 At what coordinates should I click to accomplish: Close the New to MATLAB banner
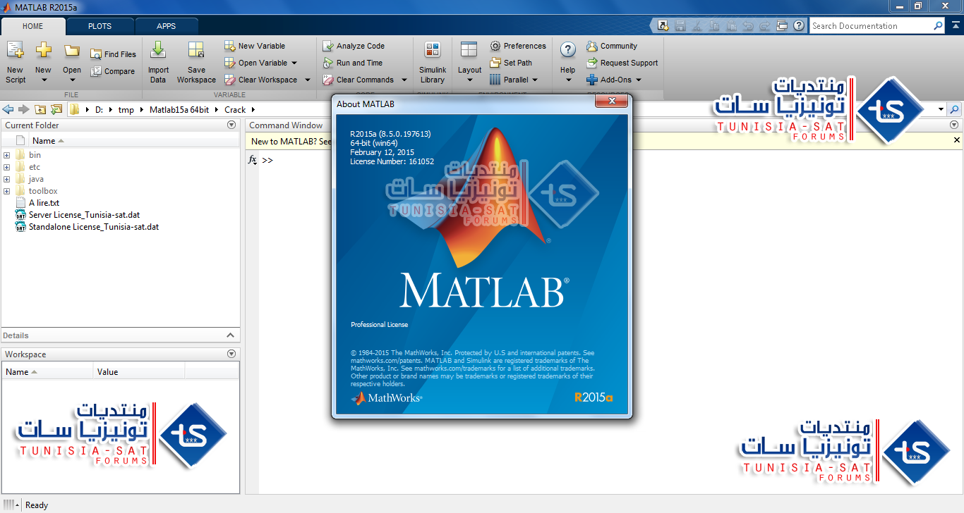tap(957, 140)
